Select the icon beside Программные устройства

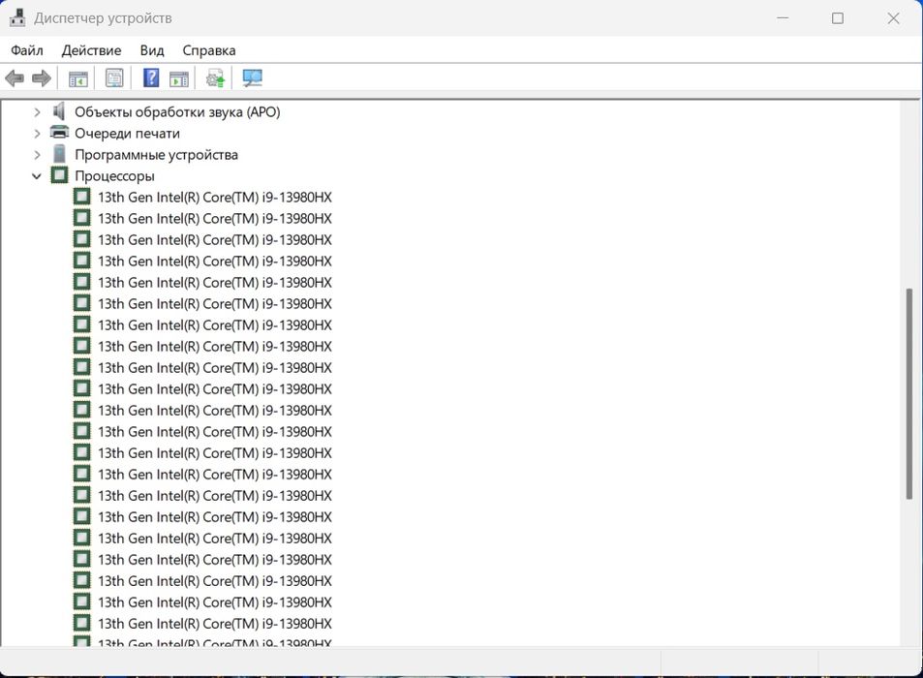tap(59, 154)
